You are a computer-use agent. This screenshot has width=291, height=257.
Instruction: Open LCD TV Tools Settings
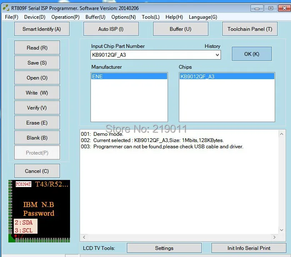click(x=164, y=248)
